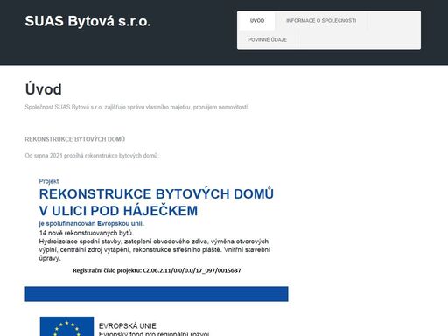Viewport: 448px width, 336px height.
Task: Click the EVROPSKÁ UNIE caption text
Action: click(128, 325)
